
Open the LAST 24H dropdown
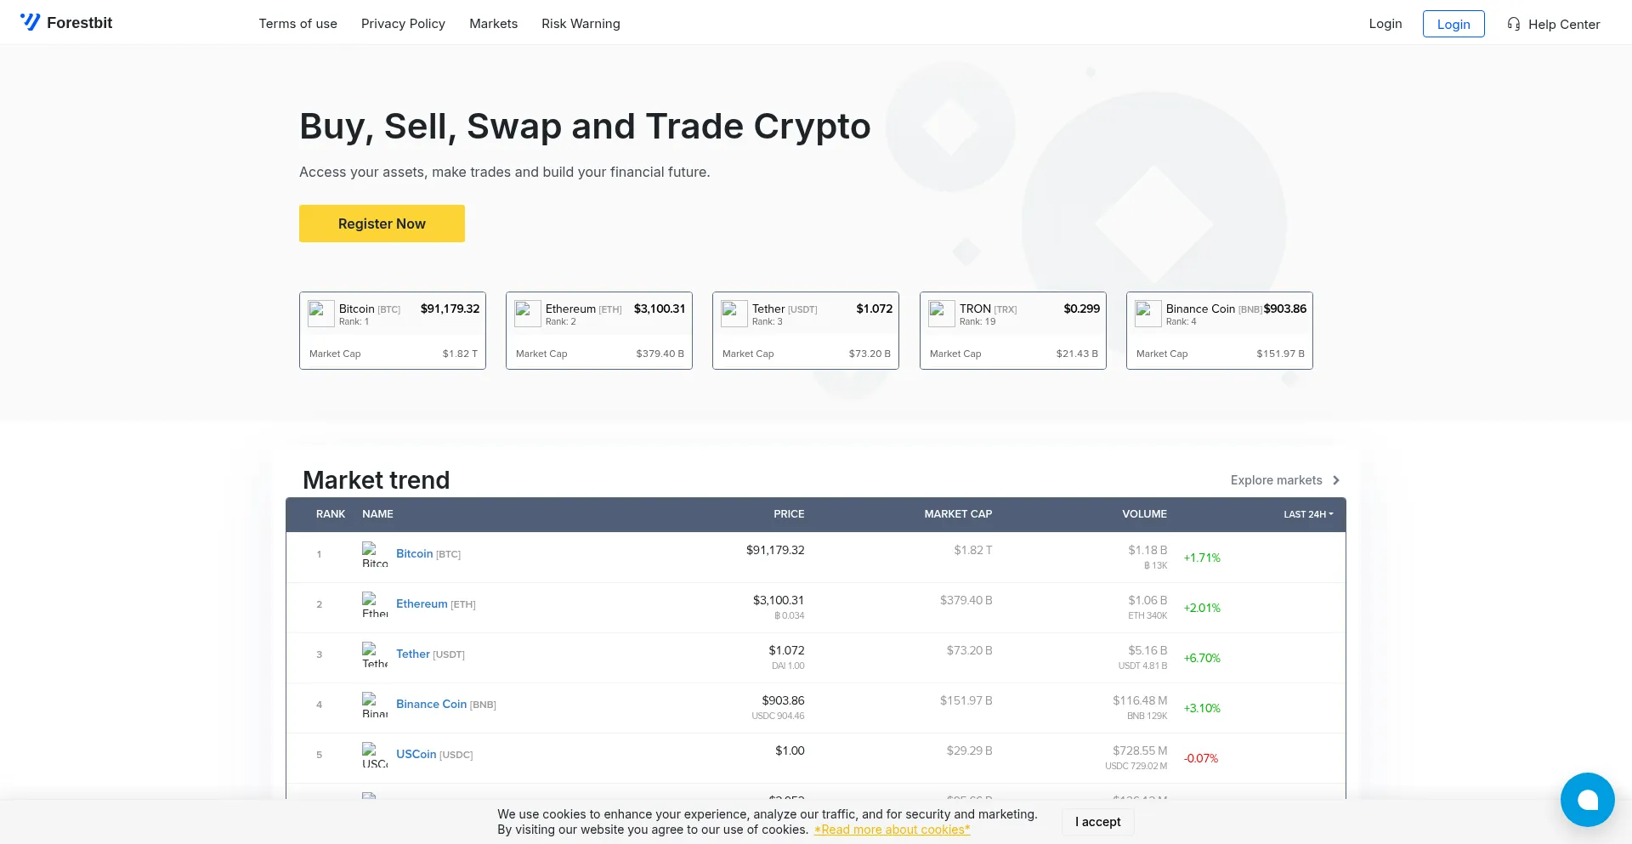point(1307,514)
